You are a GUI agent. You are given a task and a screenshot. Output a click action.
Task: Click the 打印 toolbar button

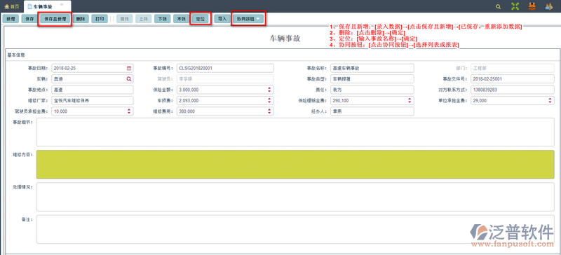pos(100,19)
